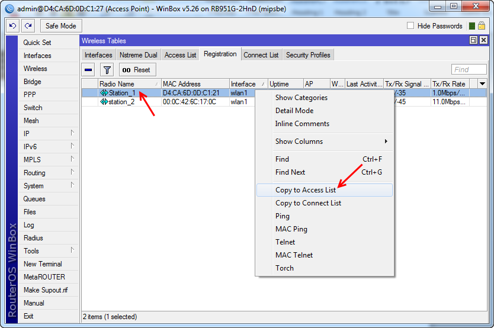Click the Station_1 radio name icon

pyautogui.click(x=104, y=93)
